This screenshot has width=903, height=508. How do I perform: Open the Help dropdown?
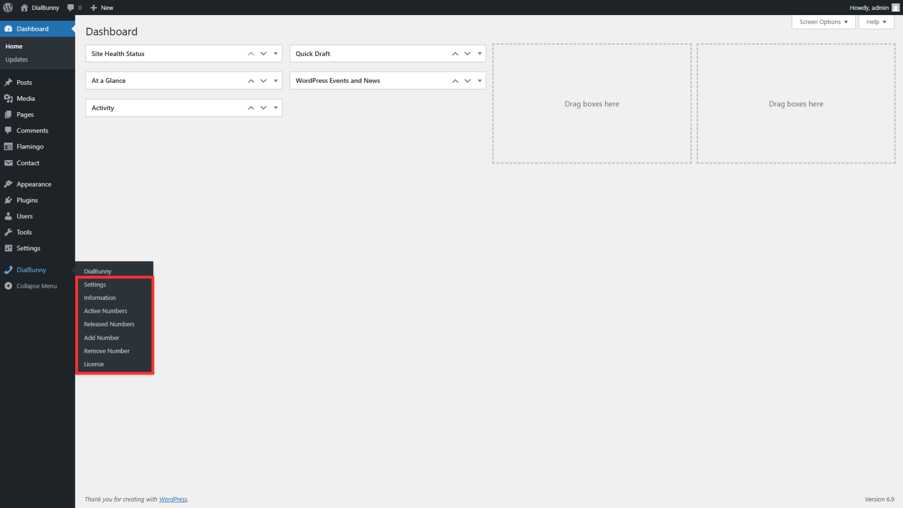[x=876, y=22]
